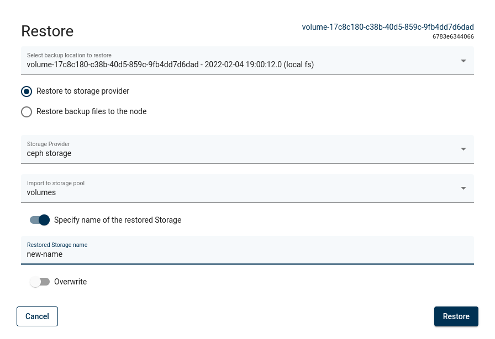Click the ID text 6783e6344066
This screenshot has width=495, height=339.
[453, 37]
